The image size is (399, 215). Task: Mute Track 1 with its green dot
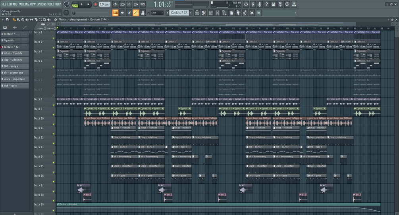click(x=54, y=38)
